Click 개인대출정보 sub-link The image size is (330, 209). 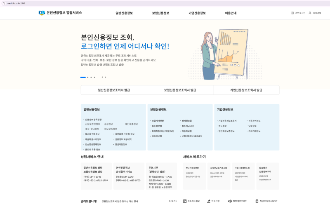click(131, 124)
